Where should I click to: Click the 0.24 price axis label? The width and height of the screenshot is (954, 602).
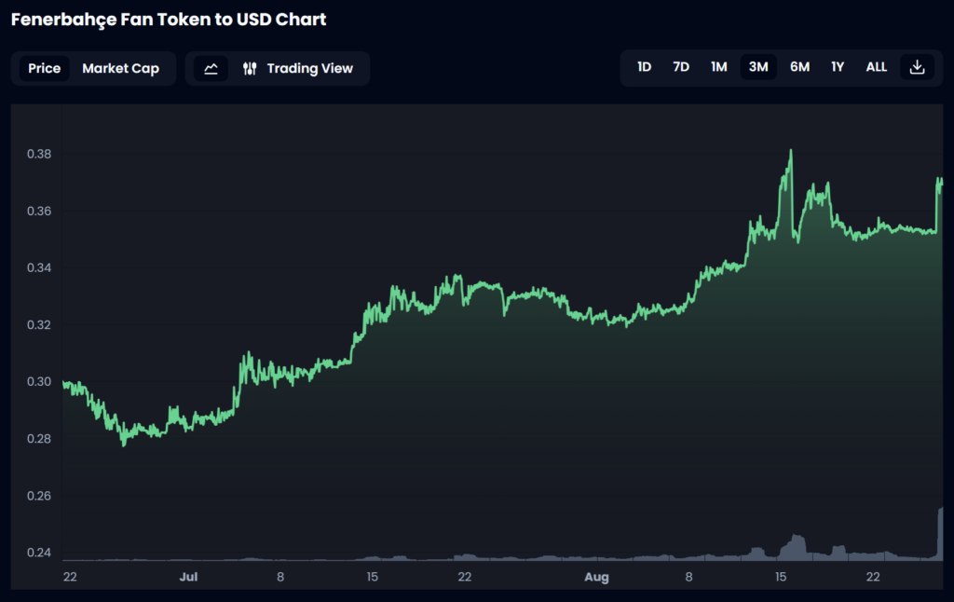point(39,553)
